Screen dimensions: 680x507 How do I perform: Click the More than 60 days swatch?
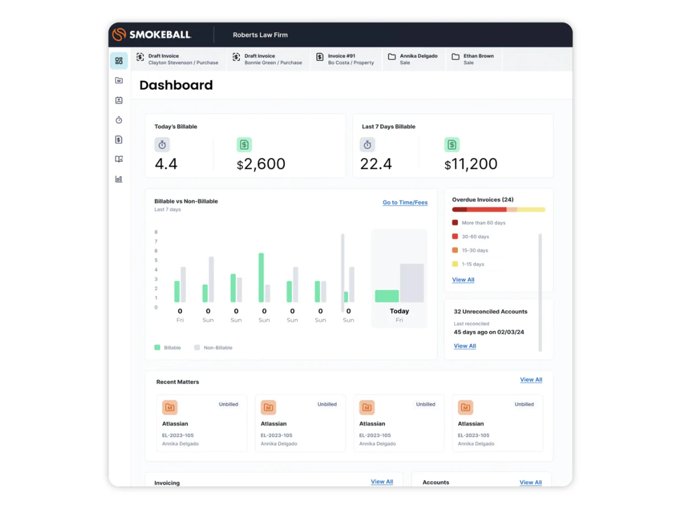click(x=455, y=223)
